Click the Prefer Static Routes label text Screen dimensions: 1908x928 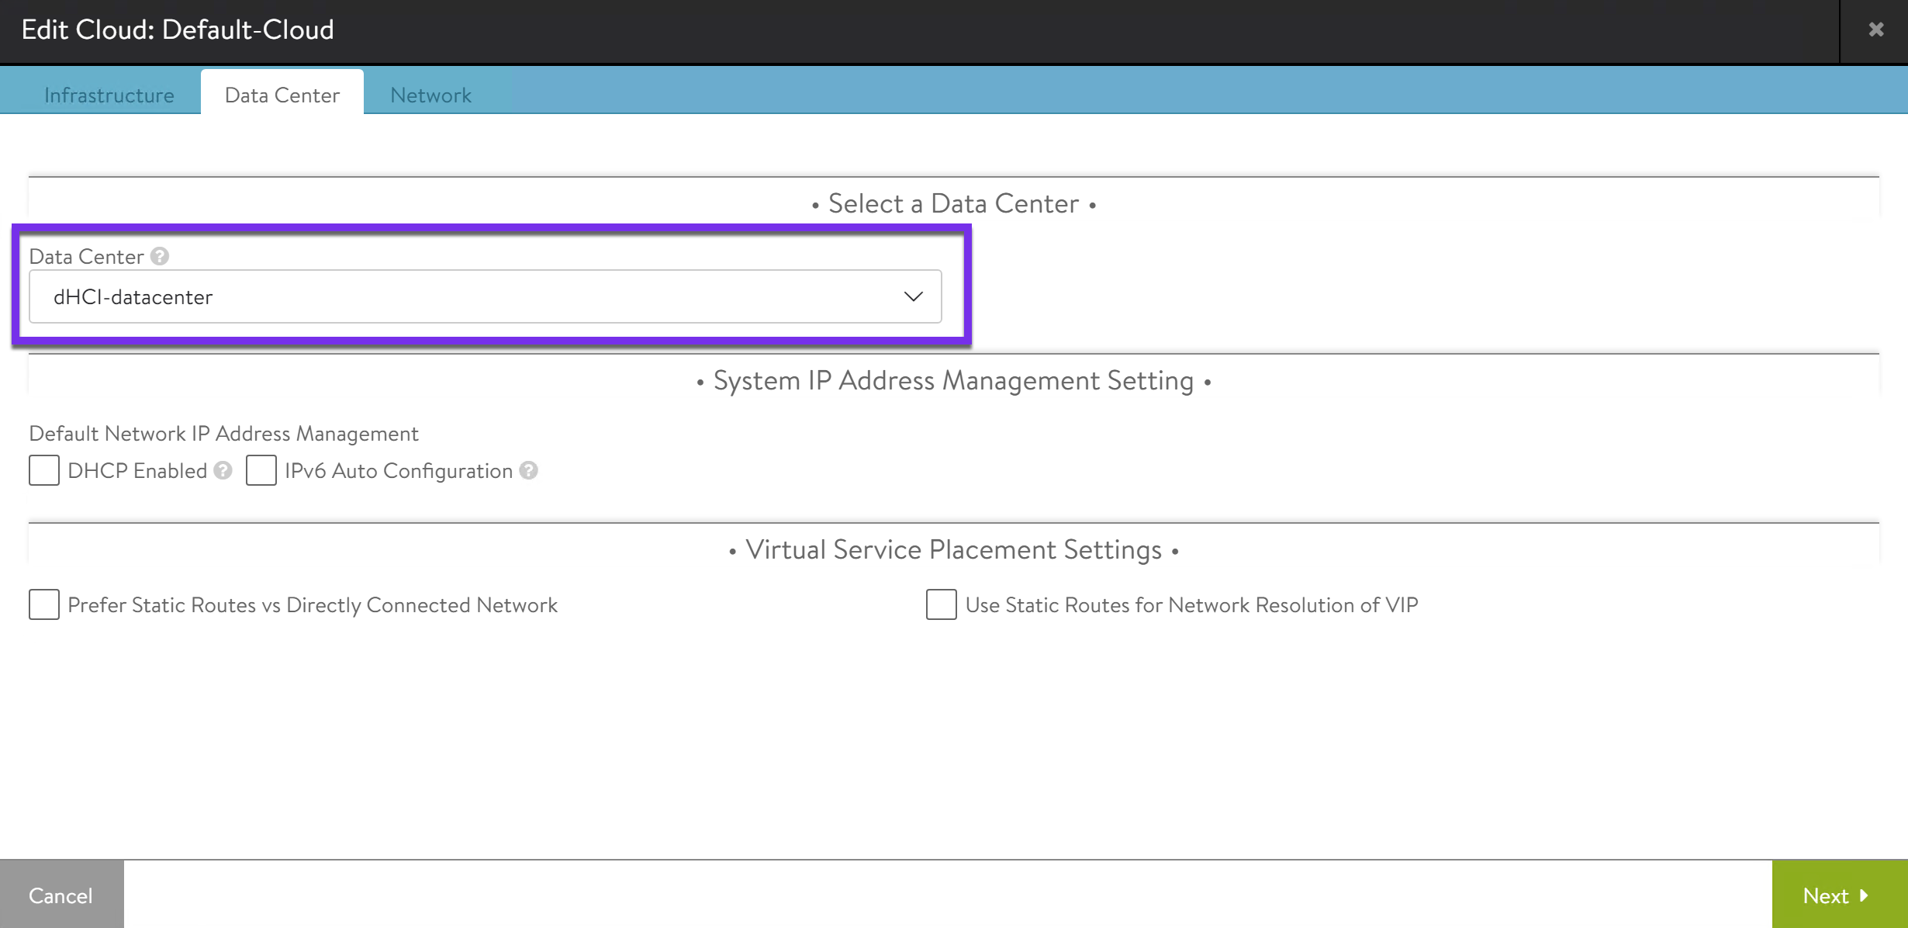click(x=313, y=604)
